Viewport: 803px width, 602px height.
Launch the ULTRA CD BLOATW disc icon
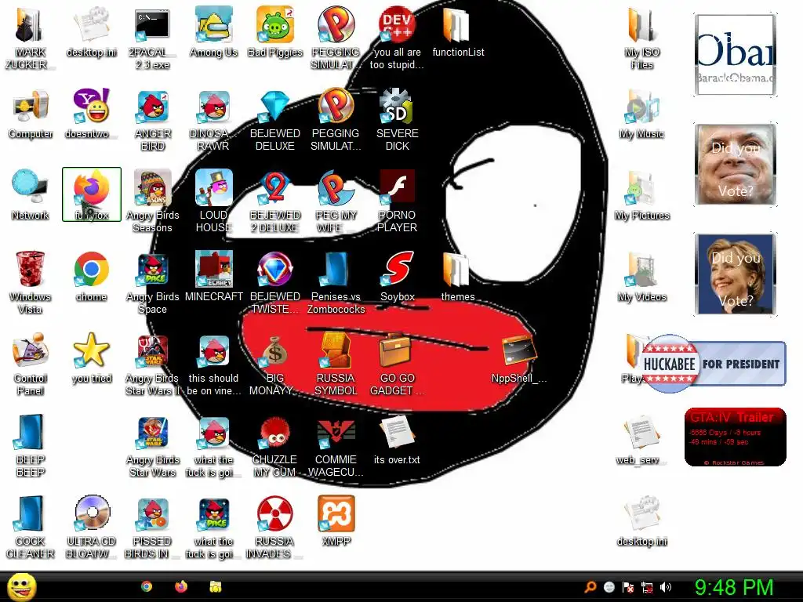(x=91, y=527)
